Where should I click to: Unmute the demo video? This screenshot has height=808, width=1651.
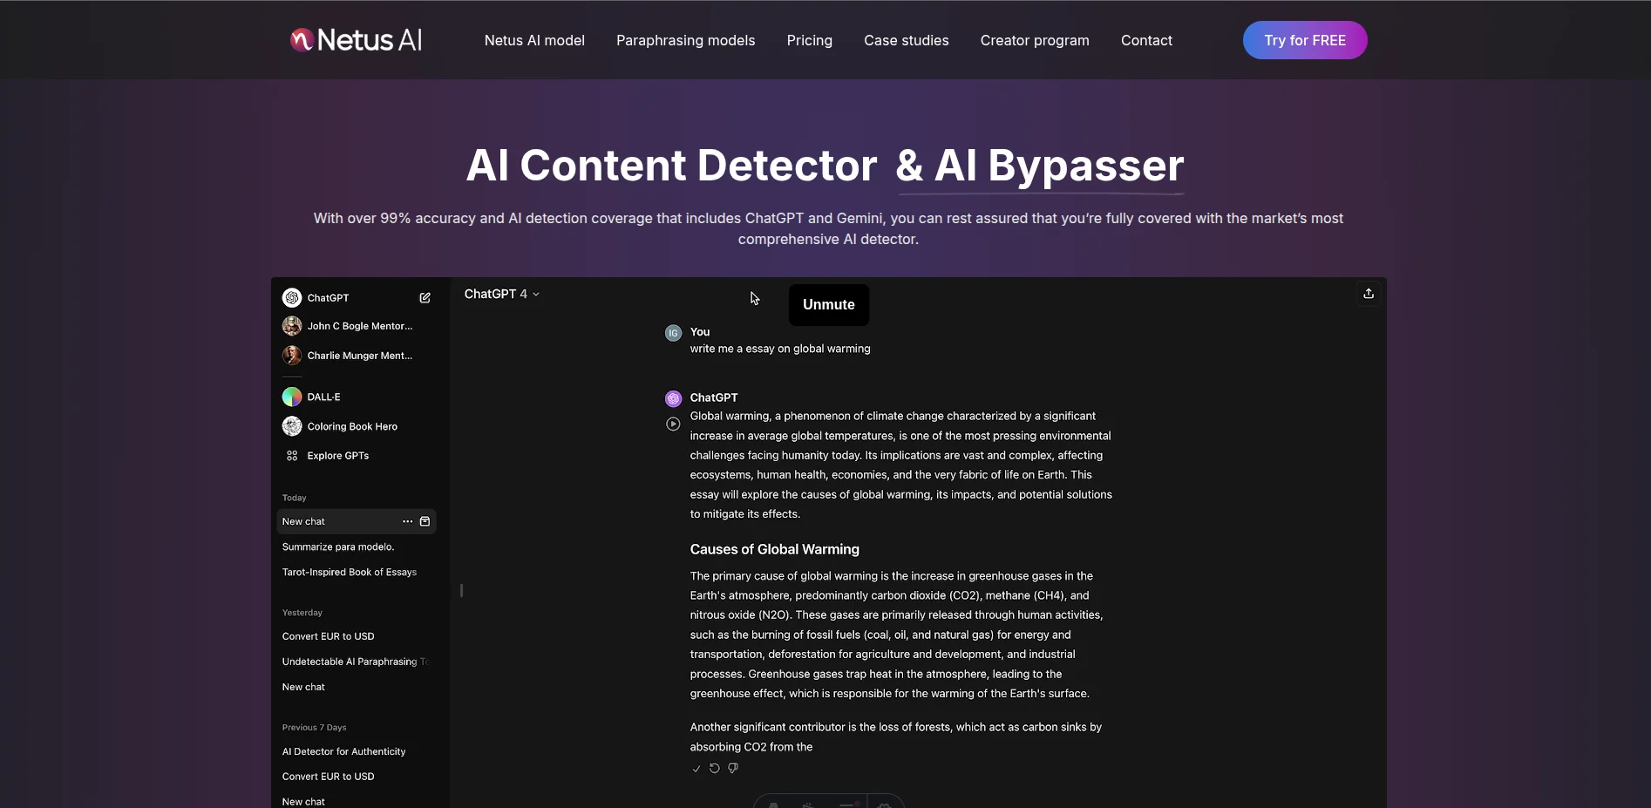coord(828,305)
